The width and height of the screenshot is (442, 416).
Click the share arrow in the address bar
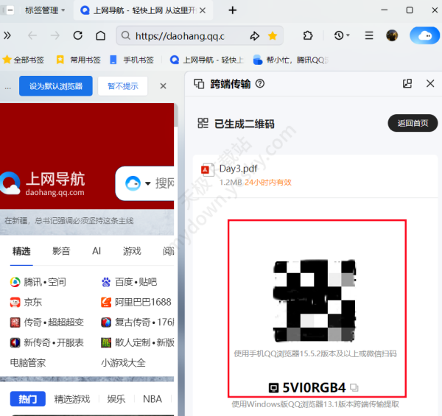coord(255,35)
